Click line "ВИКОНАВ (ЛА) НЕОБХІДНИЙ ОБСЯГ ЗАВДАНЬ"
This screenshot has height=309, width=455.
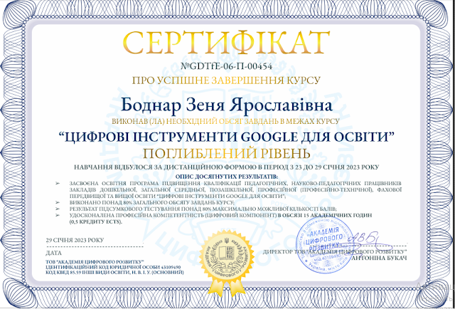coord(226,122)
